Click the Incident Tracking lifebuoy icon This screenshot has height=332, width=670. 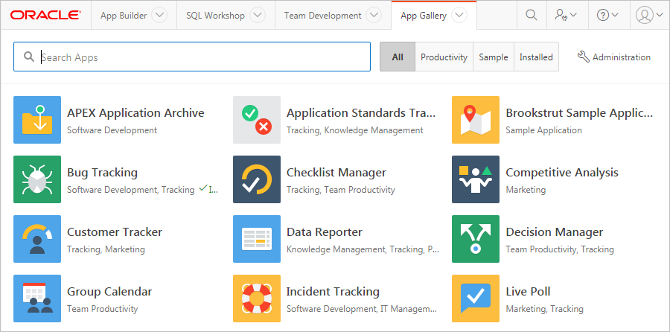click(x=257, y=299)
